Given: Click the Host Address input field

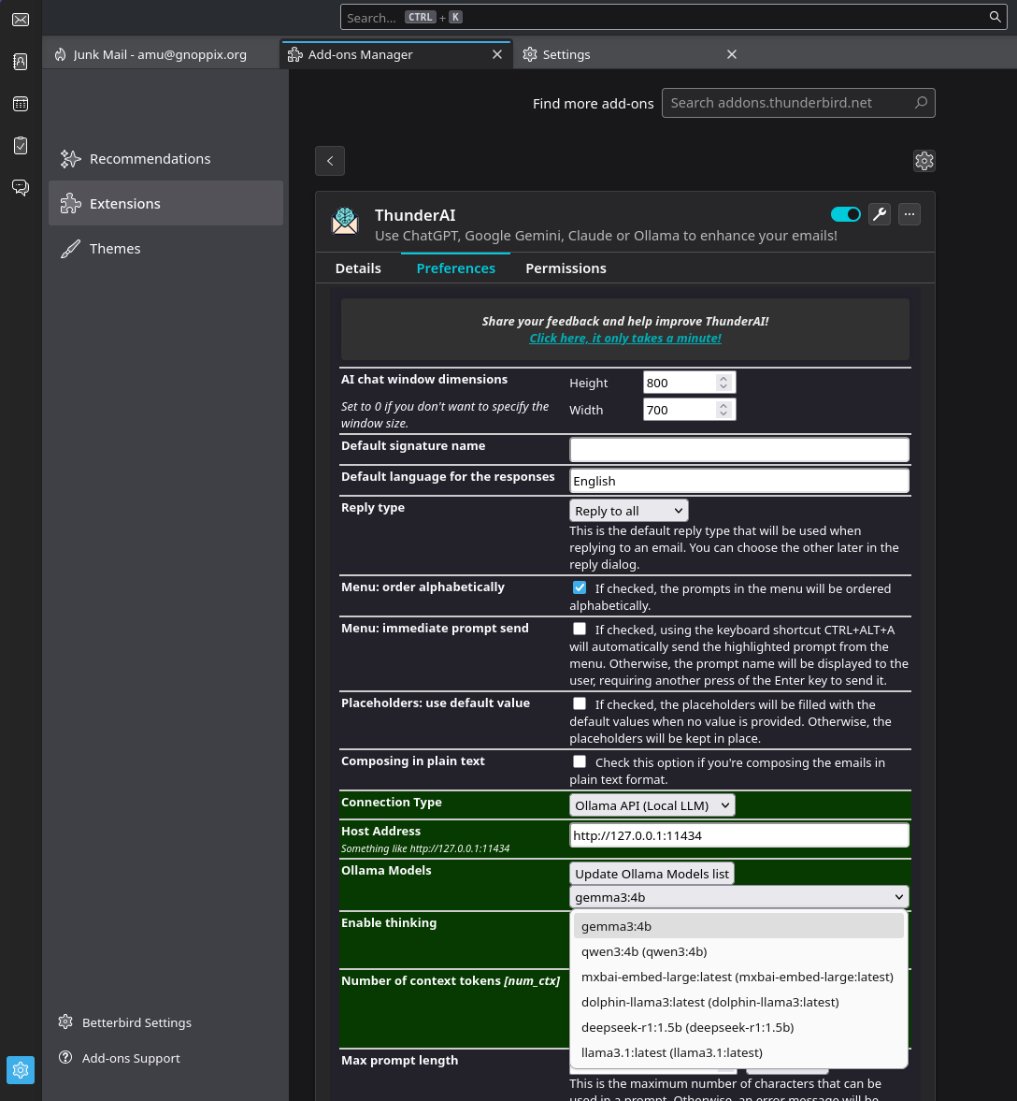Looking at the screenshot, I should (x=738, y=835).
